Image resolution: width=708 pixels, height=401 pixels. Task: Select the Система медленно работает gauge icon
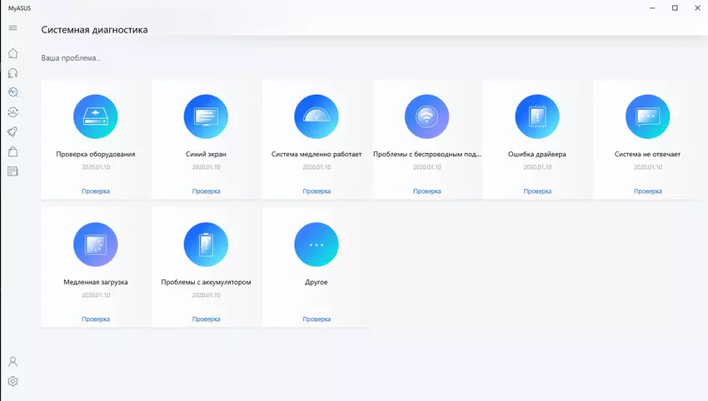coord(317,116)
